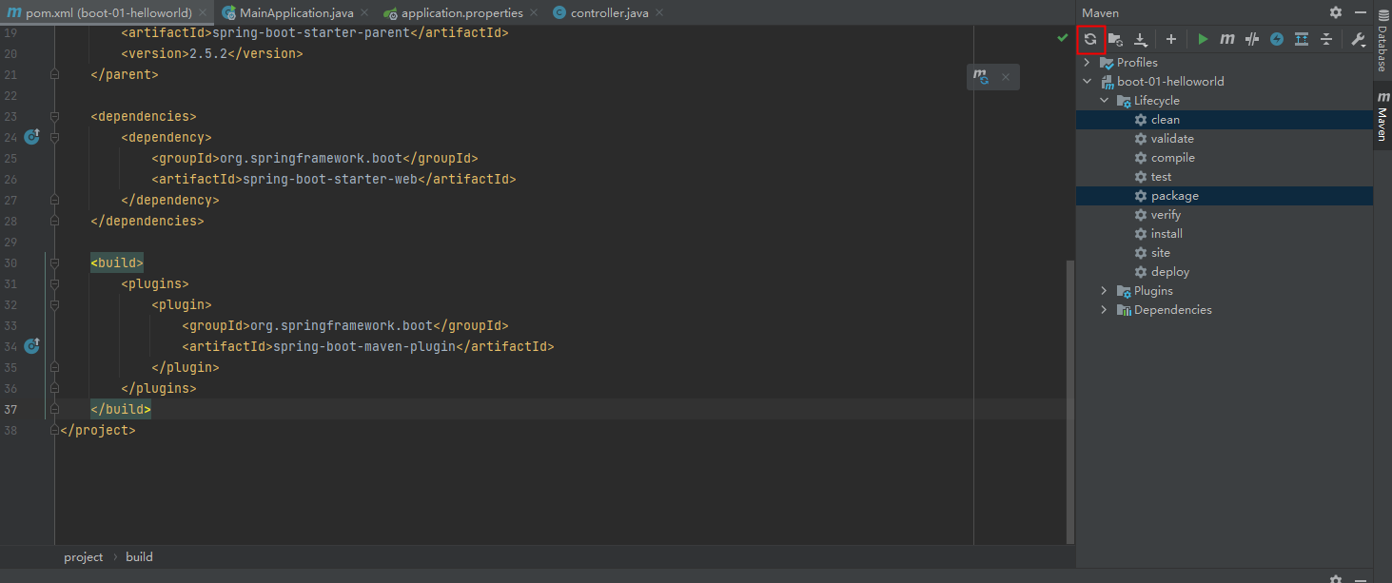
Task: Select the package lifecycle goal
Action: 1174,196
